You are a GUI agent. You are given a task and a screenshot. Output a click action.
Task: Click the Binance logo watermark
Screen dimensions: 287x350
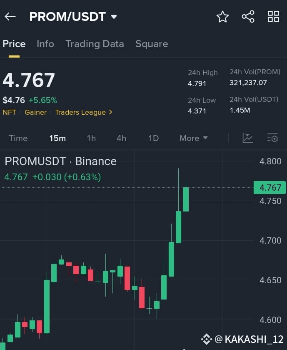(206, 339)
